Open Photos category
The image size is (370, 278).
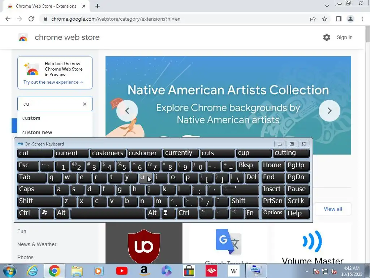point(25,257)
